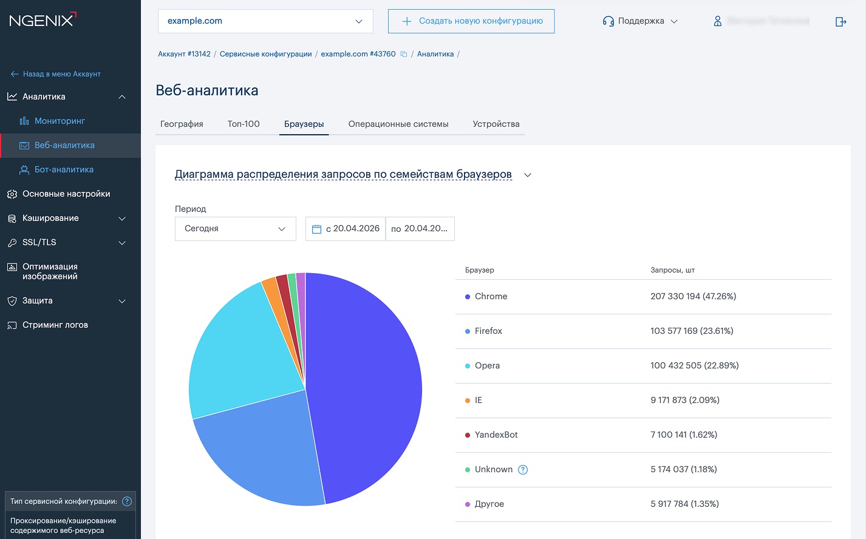This screenshot has height=539, width=866.
Task: Open help icon for service configuration type
Action: point(127,501)
